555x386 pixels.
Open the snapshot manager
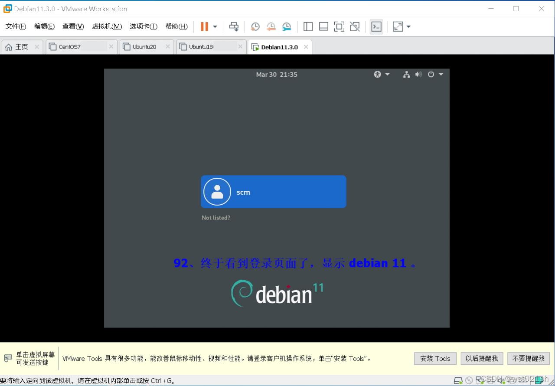click(x=287, y=27)
